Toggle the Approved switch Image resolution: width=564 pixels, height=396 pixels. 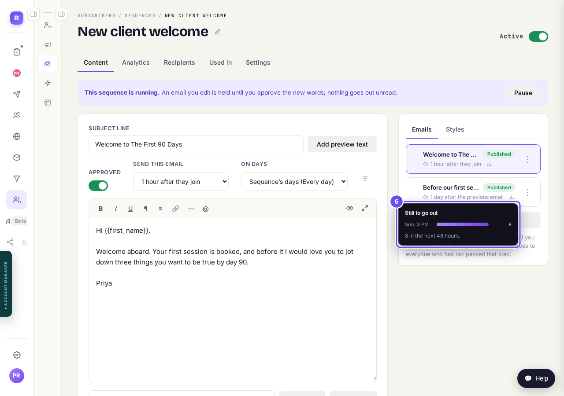98,186
